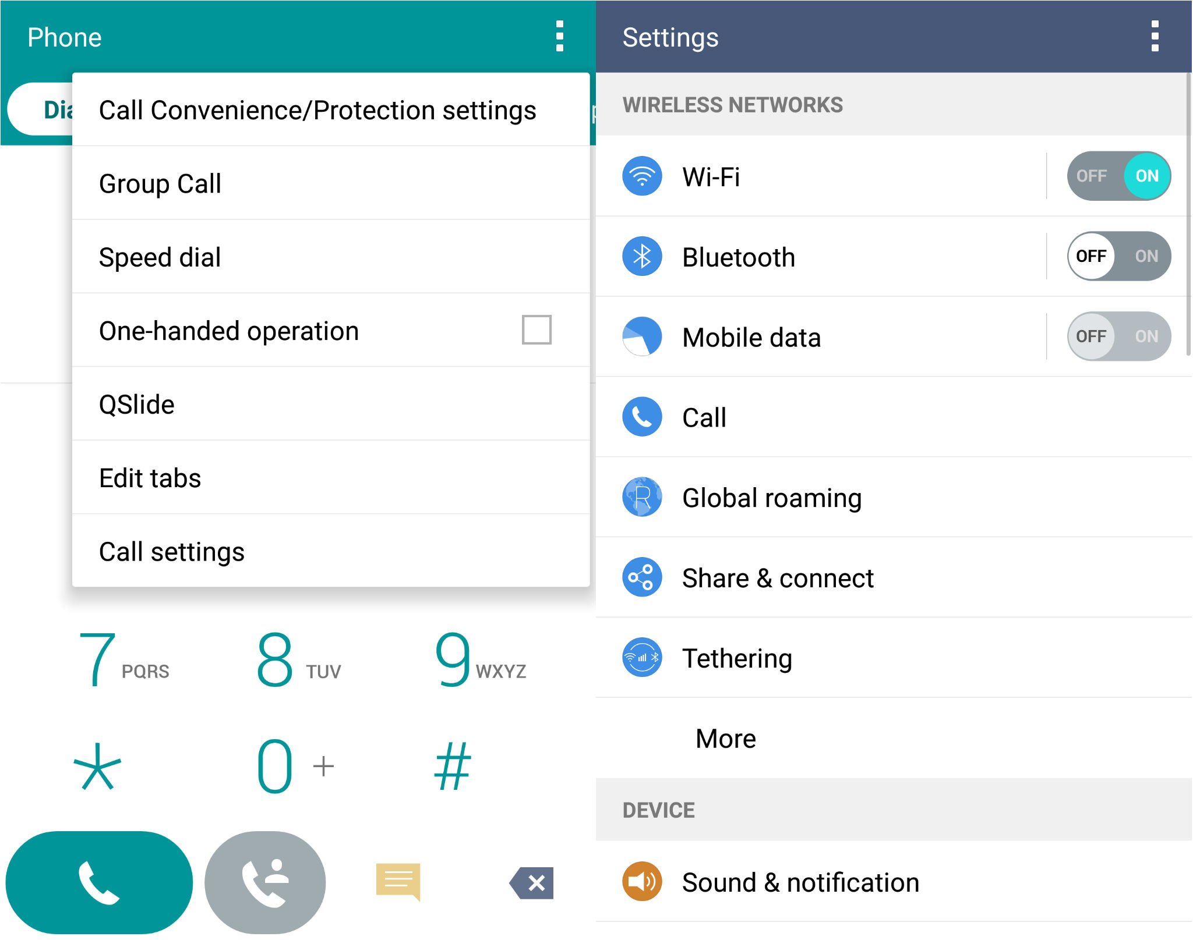Viewport: 1193px width, 940px height.
Task: Open Sound & notification speaker icon
Action: click(x=642, y=881)
